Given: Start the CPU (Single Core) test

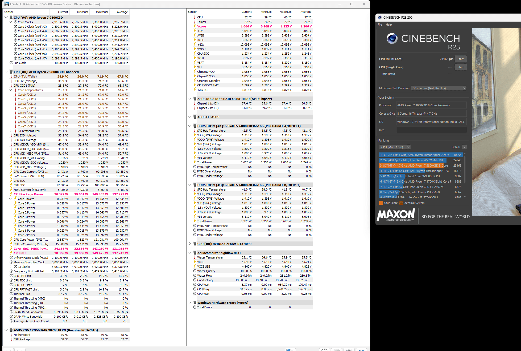Looking at the screenshot, I should coord(461,67).
